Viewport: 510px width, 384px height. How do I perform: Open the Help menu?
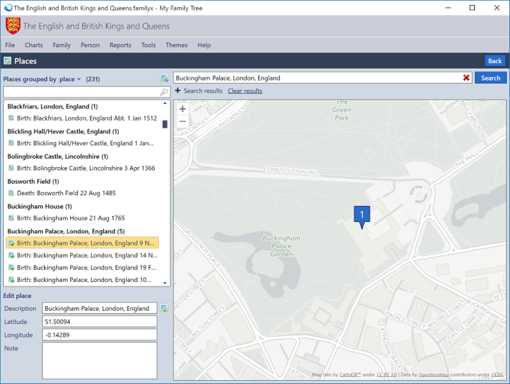coord(204,45)
